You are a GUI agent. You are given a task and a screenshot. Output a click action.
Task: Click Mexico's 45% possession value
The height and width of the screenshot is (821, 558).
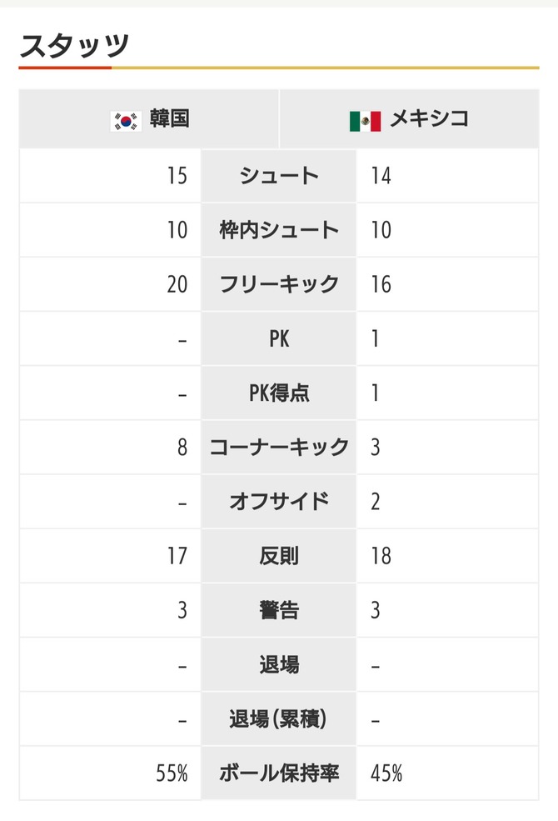[x=386, y=773]
